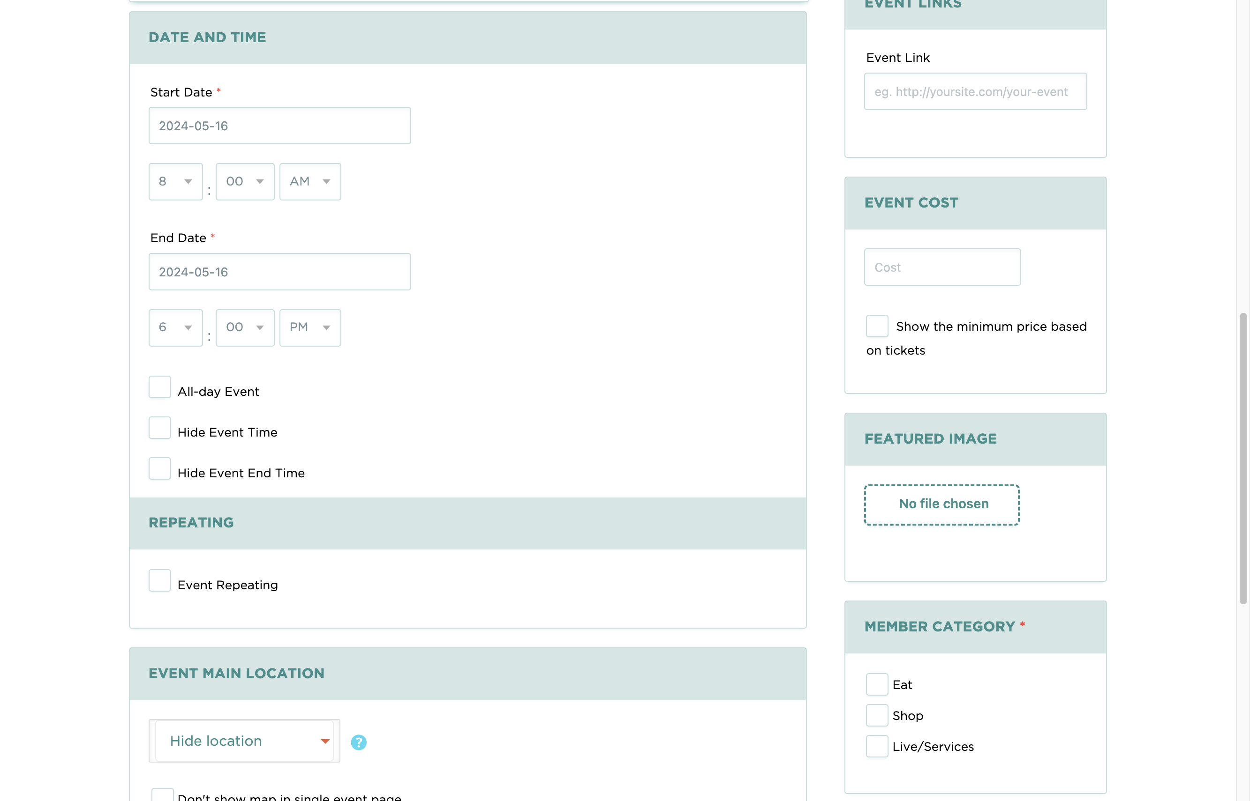1250x801 pixels.
Task: Open end hour dropdown showing 6
Action: tap(176, 328)
